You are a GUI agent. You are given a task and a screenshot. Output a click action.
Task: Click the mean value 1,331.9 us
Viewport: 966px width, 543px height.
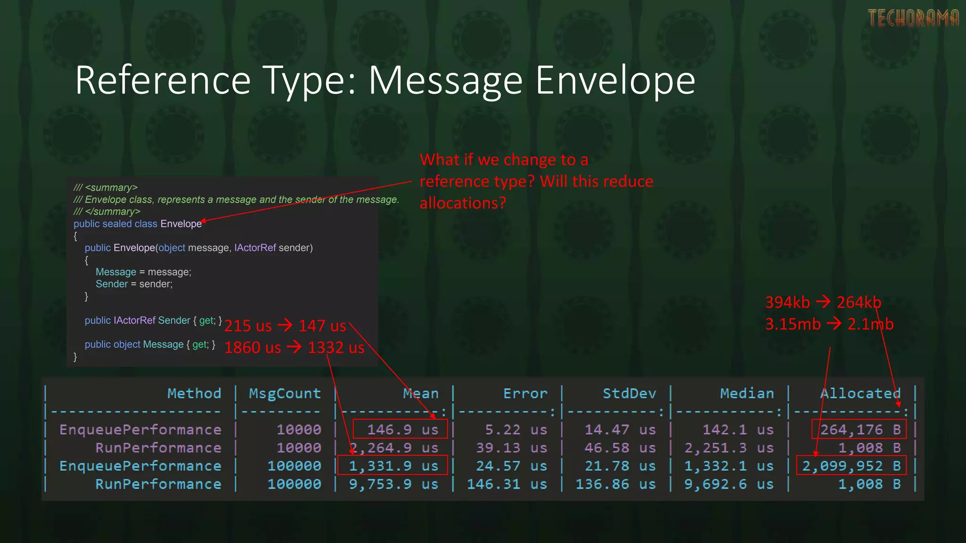point(394,466)
